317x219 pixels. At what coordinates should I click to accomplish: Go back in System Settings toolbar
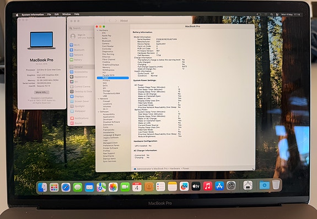pyautogui.click(x=110, y=20)
